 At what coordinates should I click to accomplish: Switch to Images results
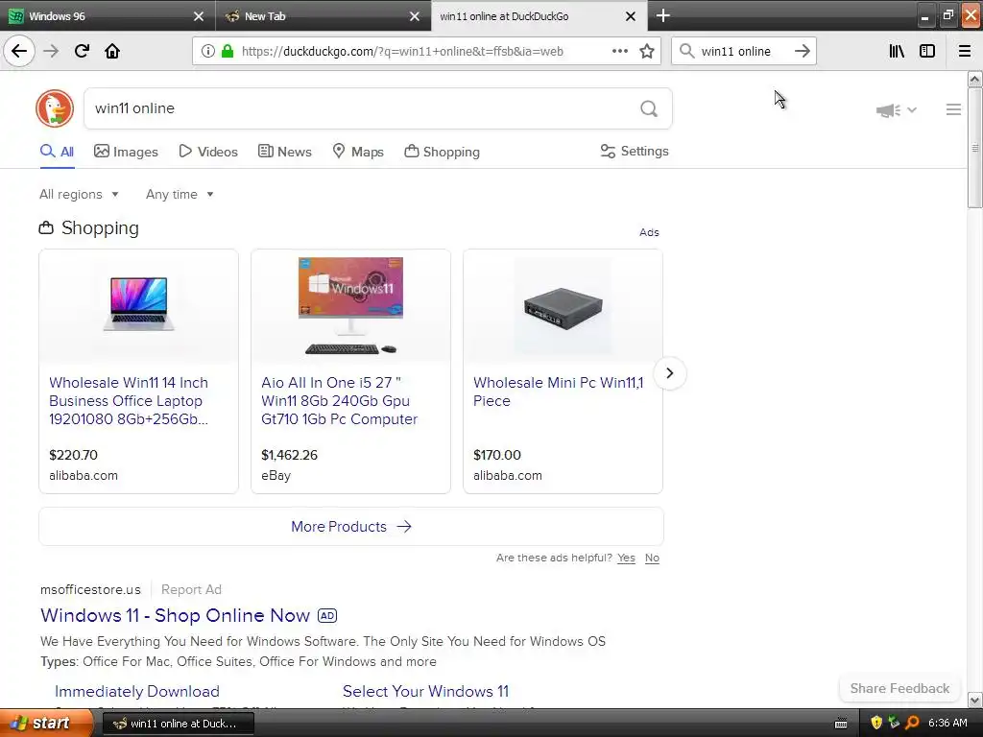point(126,152)
